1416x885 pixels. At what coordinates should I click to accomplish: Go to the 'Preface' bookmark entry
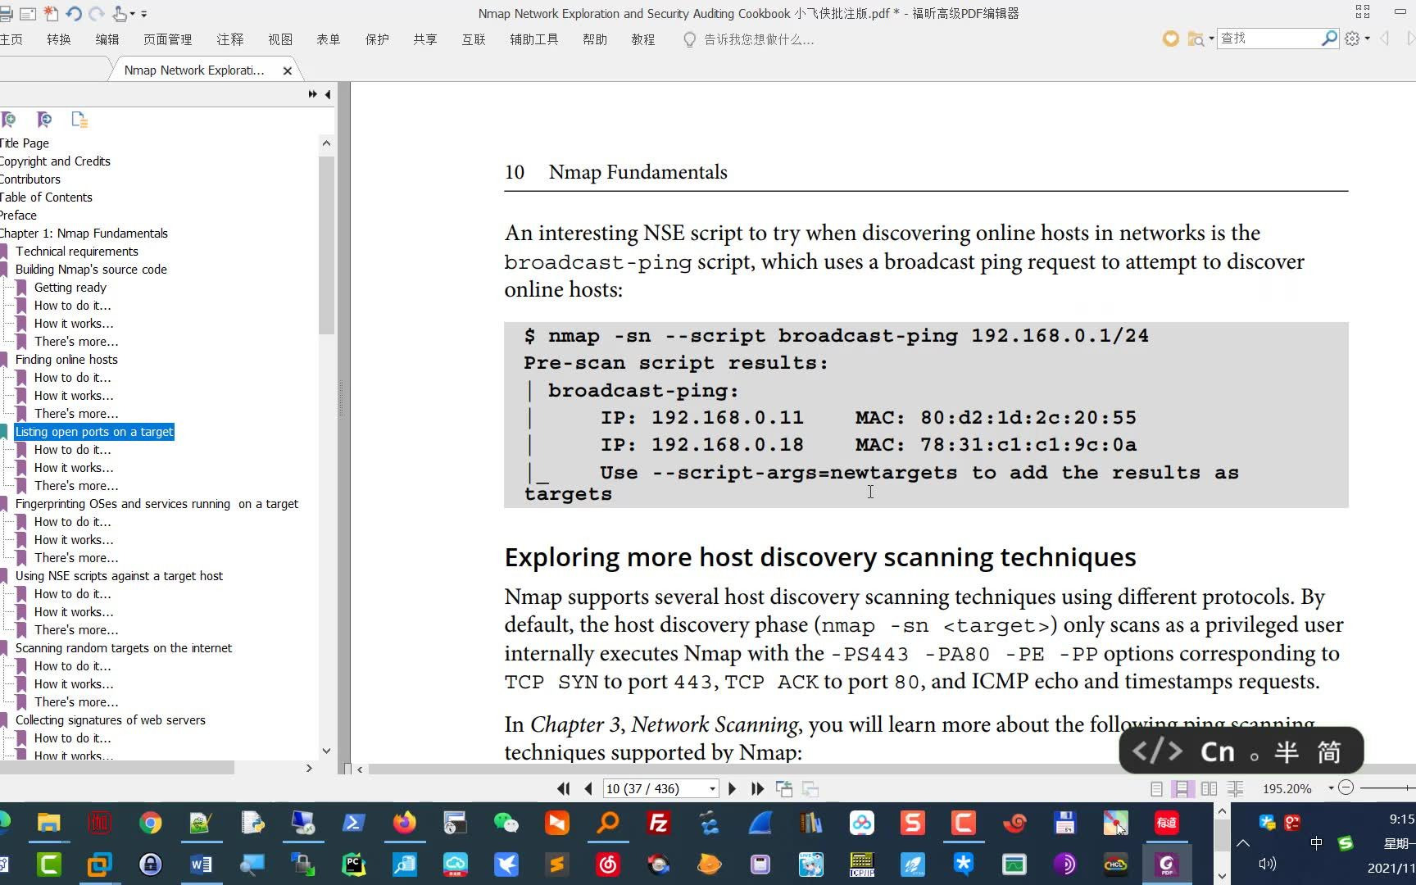point(19,215)
